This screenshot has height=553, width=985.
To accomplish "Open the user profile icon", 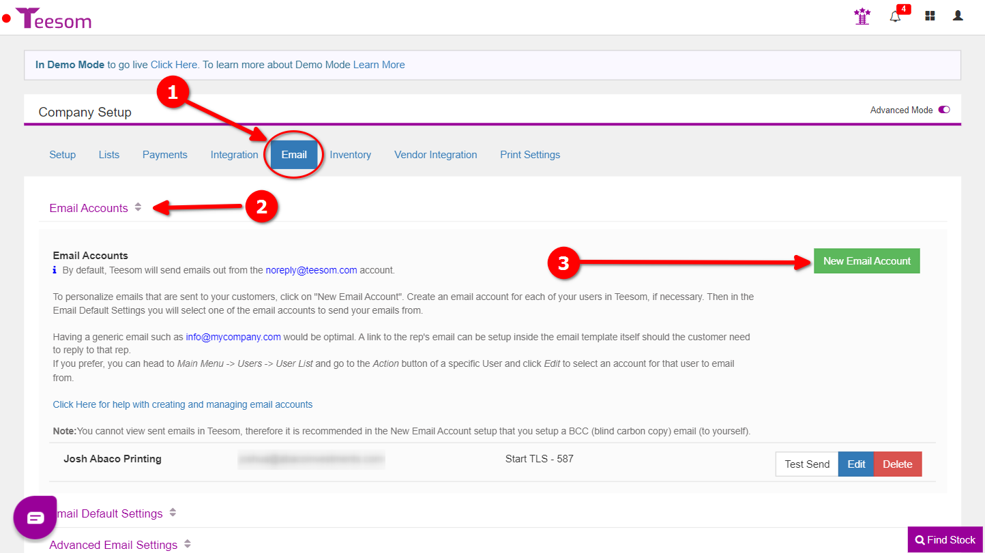I will point(958,16).
